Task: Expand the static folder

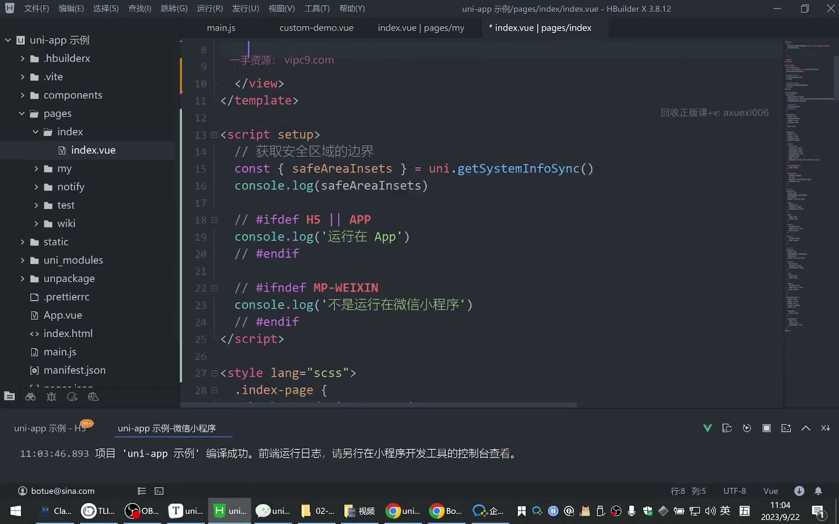Action: [x=22, y=242]
